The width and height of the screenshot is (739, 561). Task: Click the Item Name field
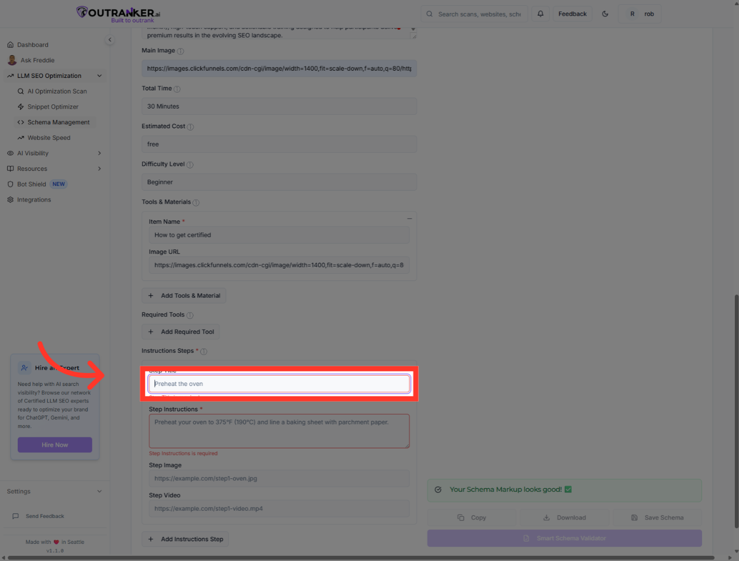(x=279, y=235)
